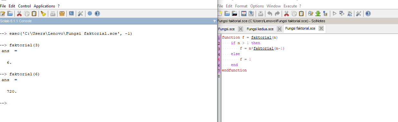Image resolution: width=398 pixels, height=122 pixels.
Task: Create new file in SciNotes toolbar
Action: (220, 14)
